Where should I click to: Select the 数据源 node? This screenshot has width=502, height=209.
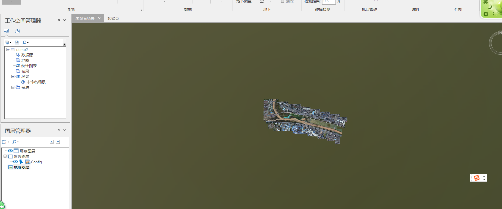coord(27,55)
